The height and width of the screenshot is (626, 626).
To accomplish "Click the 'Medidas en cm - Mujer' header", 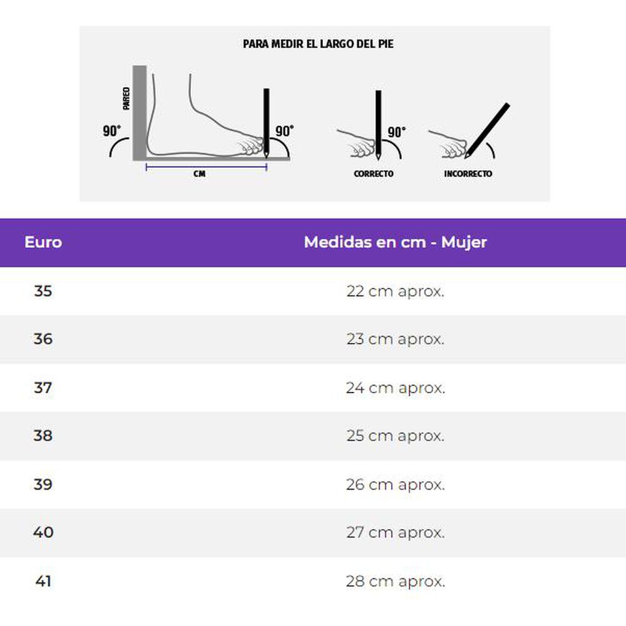I will tap(395, 242).
